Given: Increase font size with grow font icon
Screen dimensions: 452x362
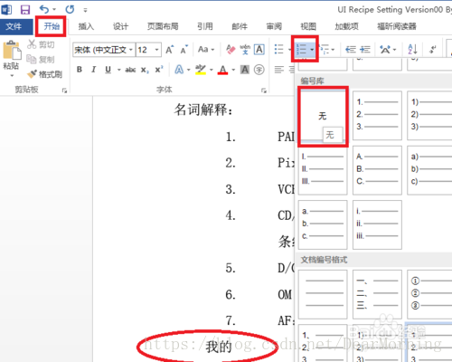Looking at the screenshot, I should point(170,50).
